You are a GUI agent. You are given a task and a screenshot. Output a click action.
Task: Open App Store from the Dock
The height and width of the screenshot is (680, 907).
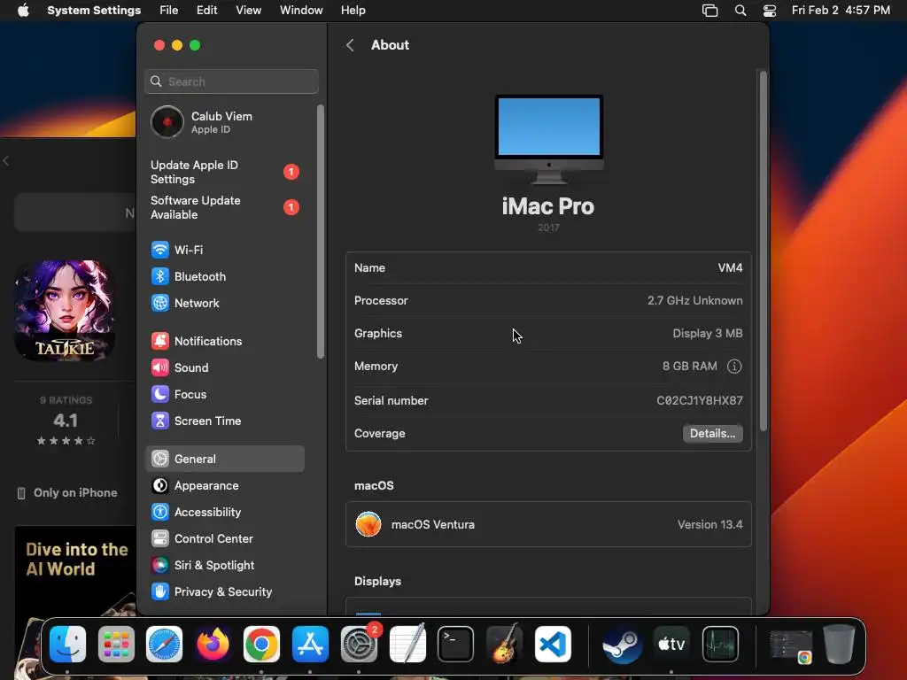coord(310,645)
